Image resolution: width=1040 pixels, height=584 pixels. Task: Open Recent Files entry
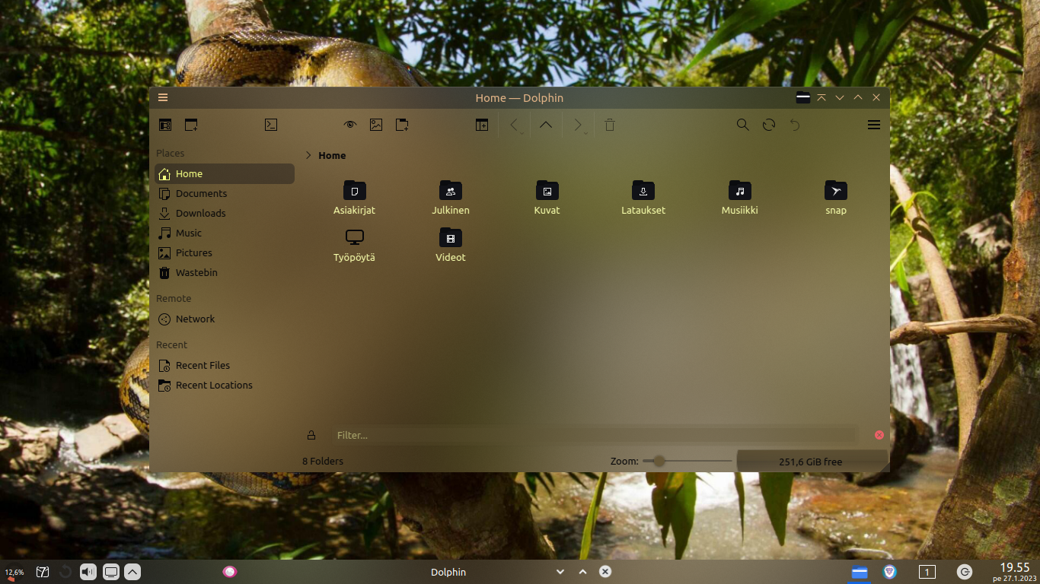(225, 365)
